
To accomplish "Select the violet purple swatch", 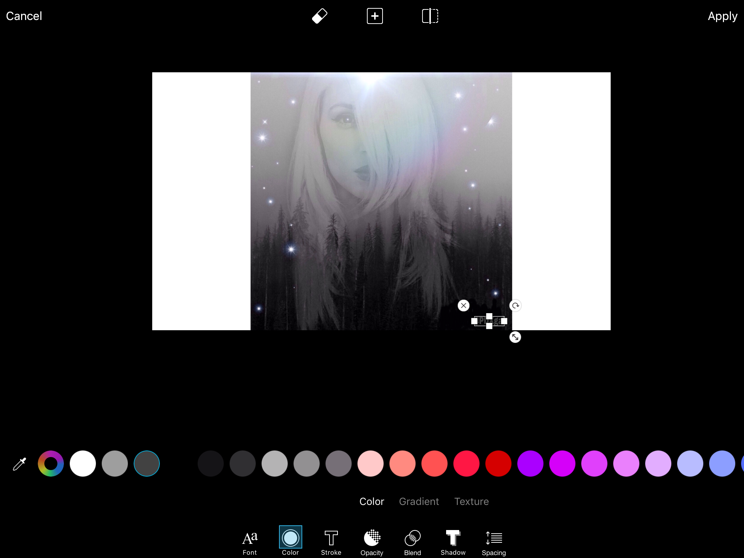I will pyautogui.click(x=530, y=464).
